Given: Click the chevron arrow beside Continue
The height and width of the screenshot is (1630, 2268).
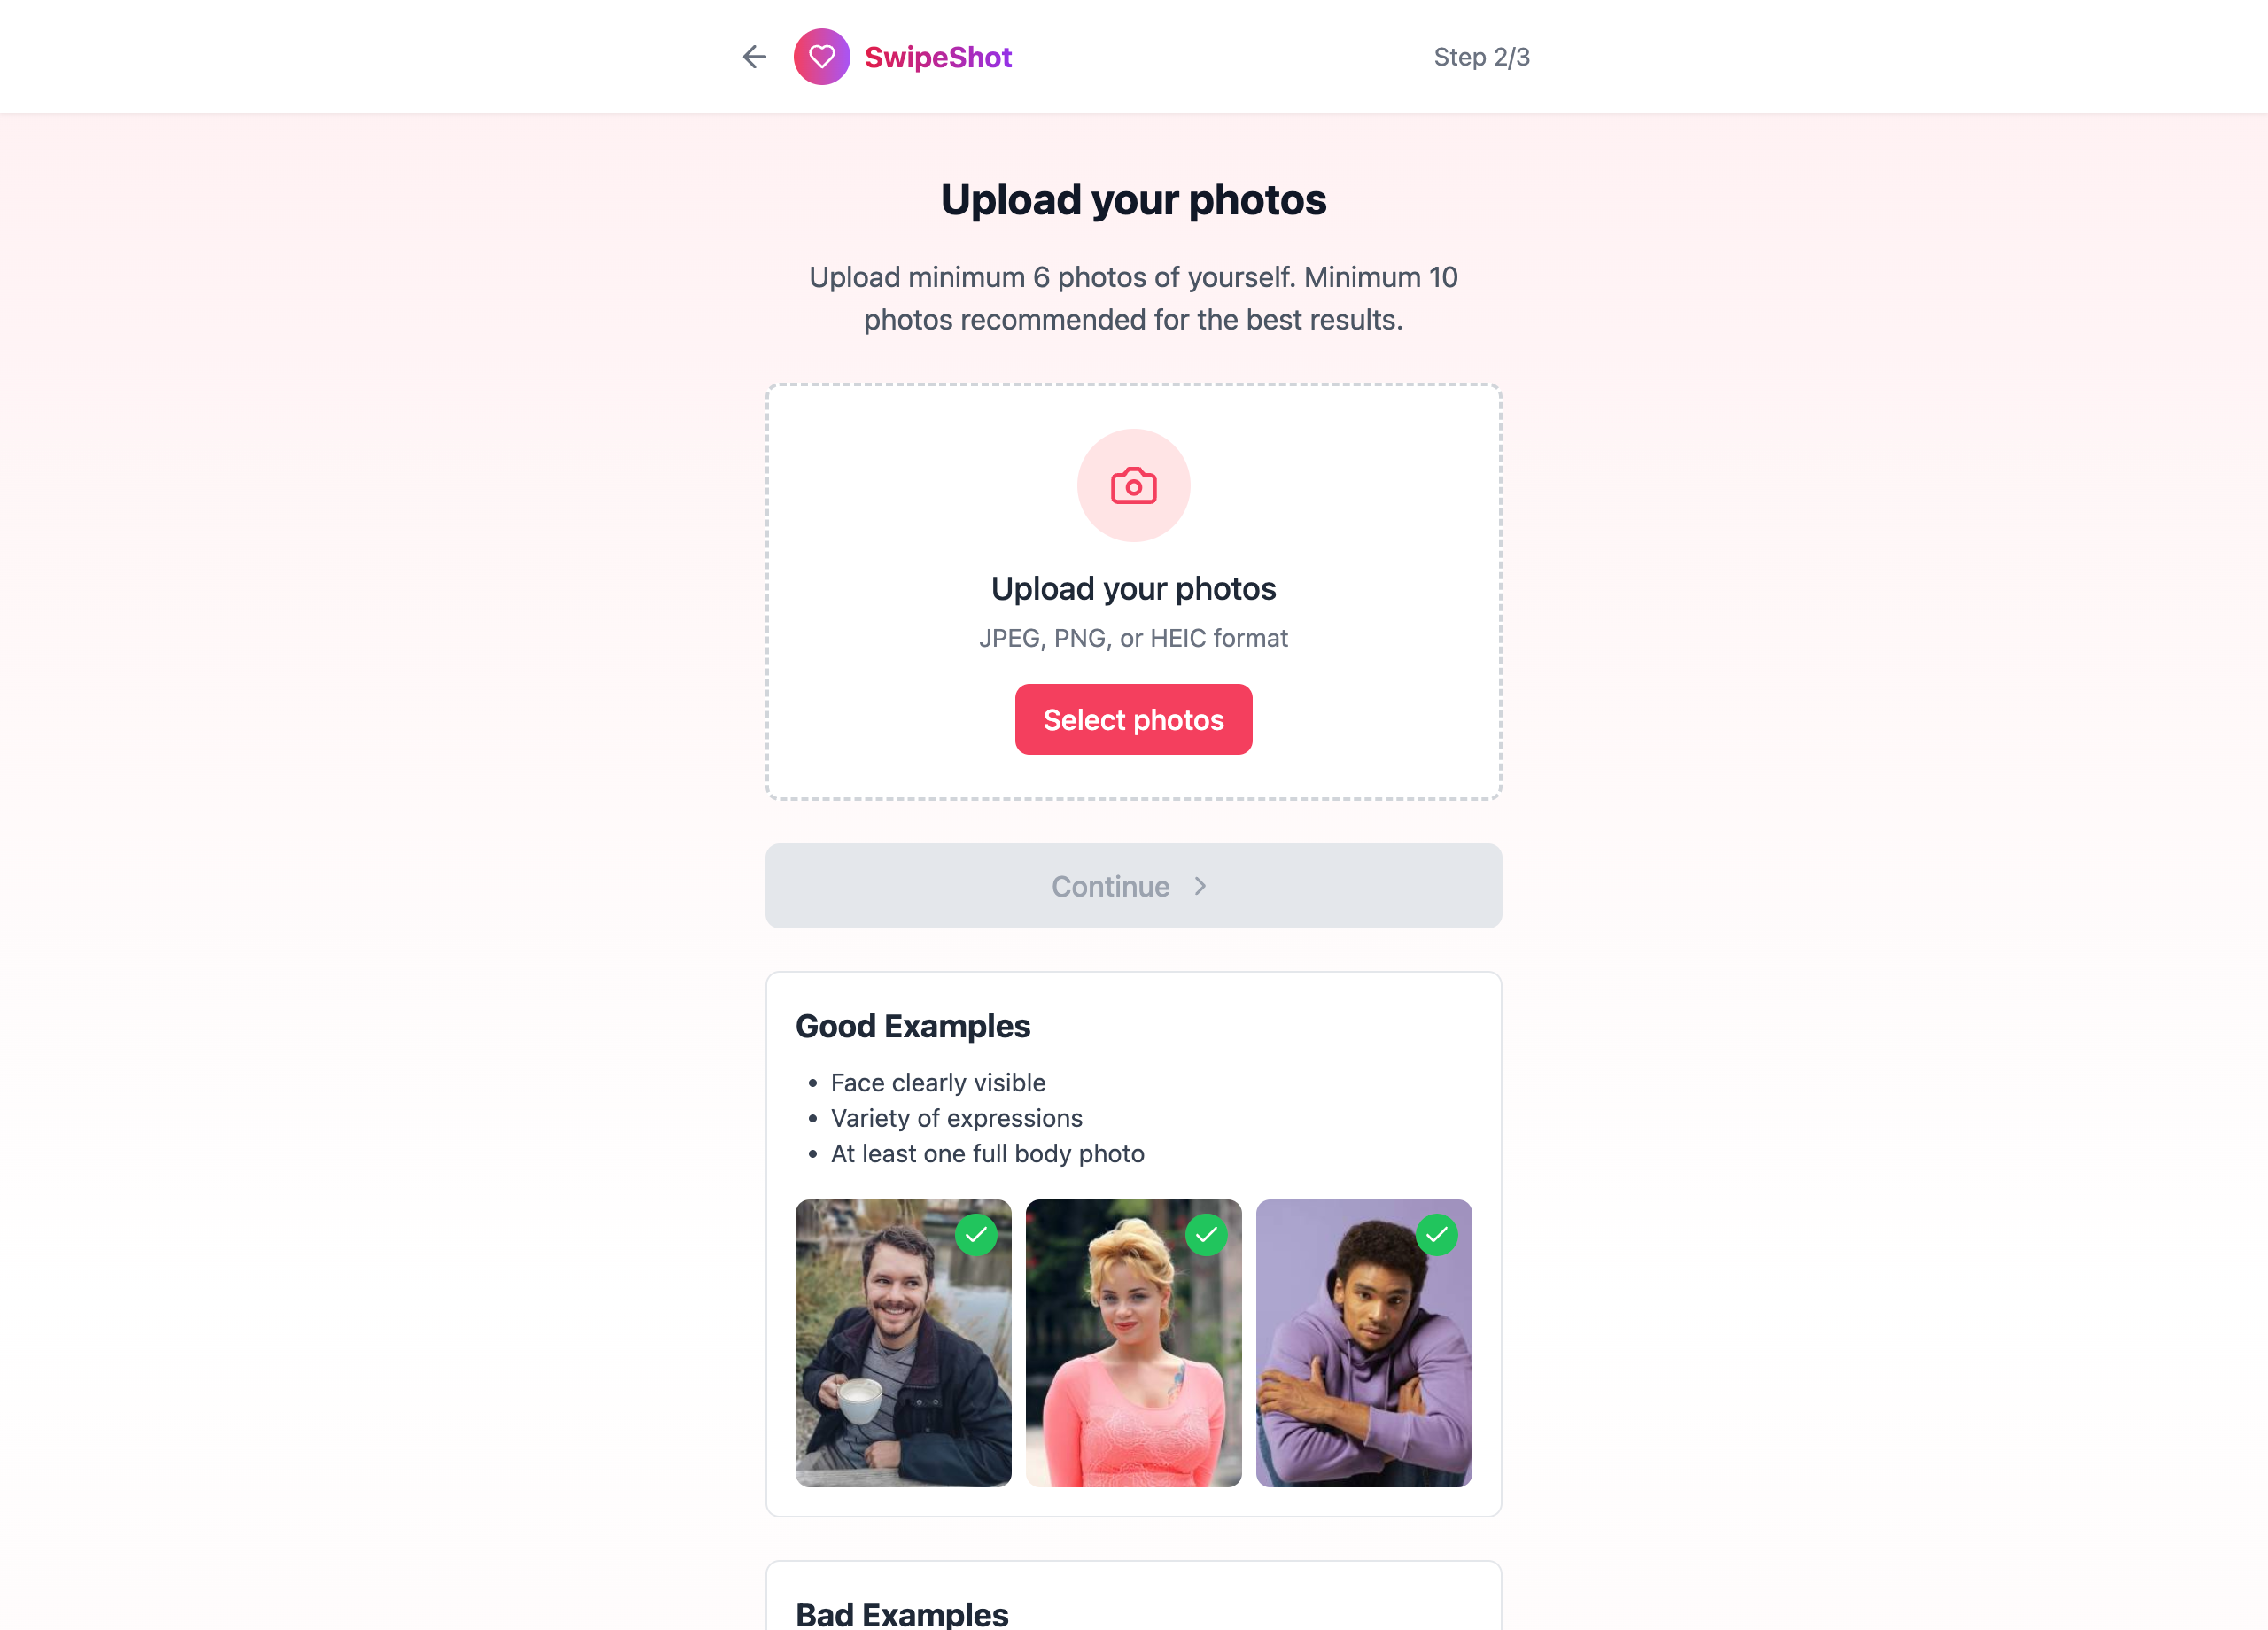Looking at the screenshot, I should 1200,886.
